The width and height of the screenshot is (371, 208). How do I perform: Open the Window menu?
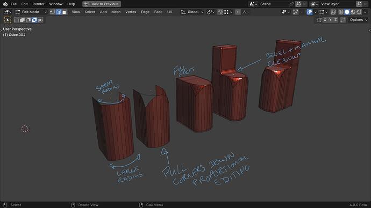[56, 4]
